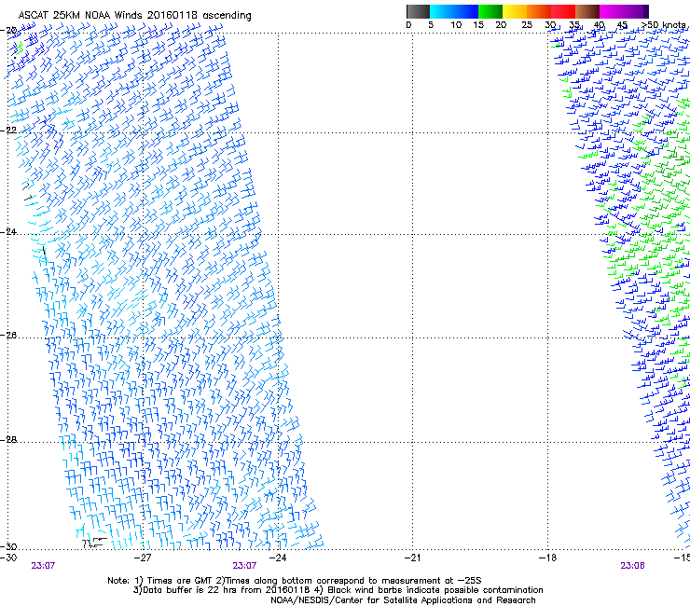
Task: Click the '10' label under the color scale
Action: (456, 25)
